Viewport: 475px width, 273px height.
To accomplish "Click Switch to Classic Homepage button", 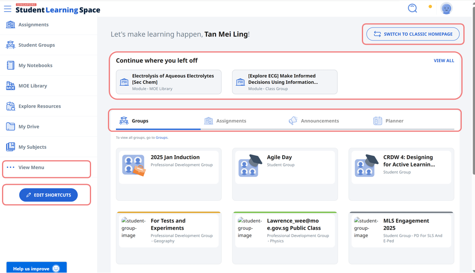I will click(413, 34).
